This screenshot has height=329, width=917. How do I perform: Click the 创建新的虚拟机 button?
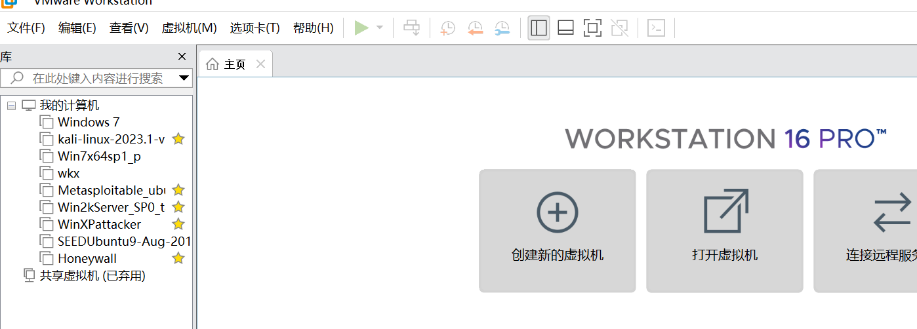[x=558, y=231]
